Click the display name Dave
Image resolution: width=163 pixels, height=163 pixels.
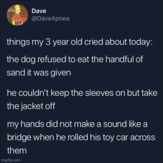[39, 11]
